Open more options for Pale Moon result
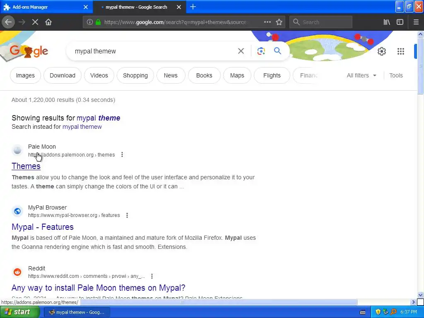This screenshot has height=318, width=424. pyautogui.click(x=122, y=154)
